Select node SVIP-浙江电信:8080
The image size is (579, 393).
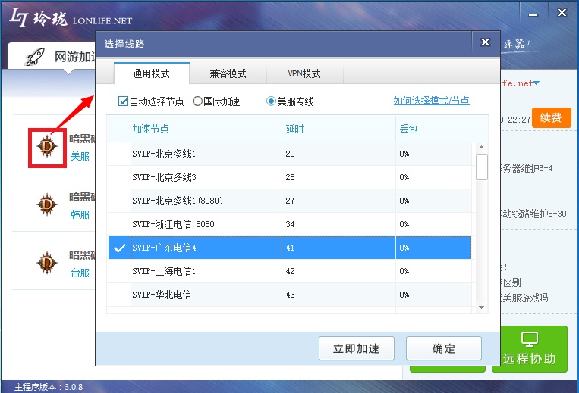point(289,224)
